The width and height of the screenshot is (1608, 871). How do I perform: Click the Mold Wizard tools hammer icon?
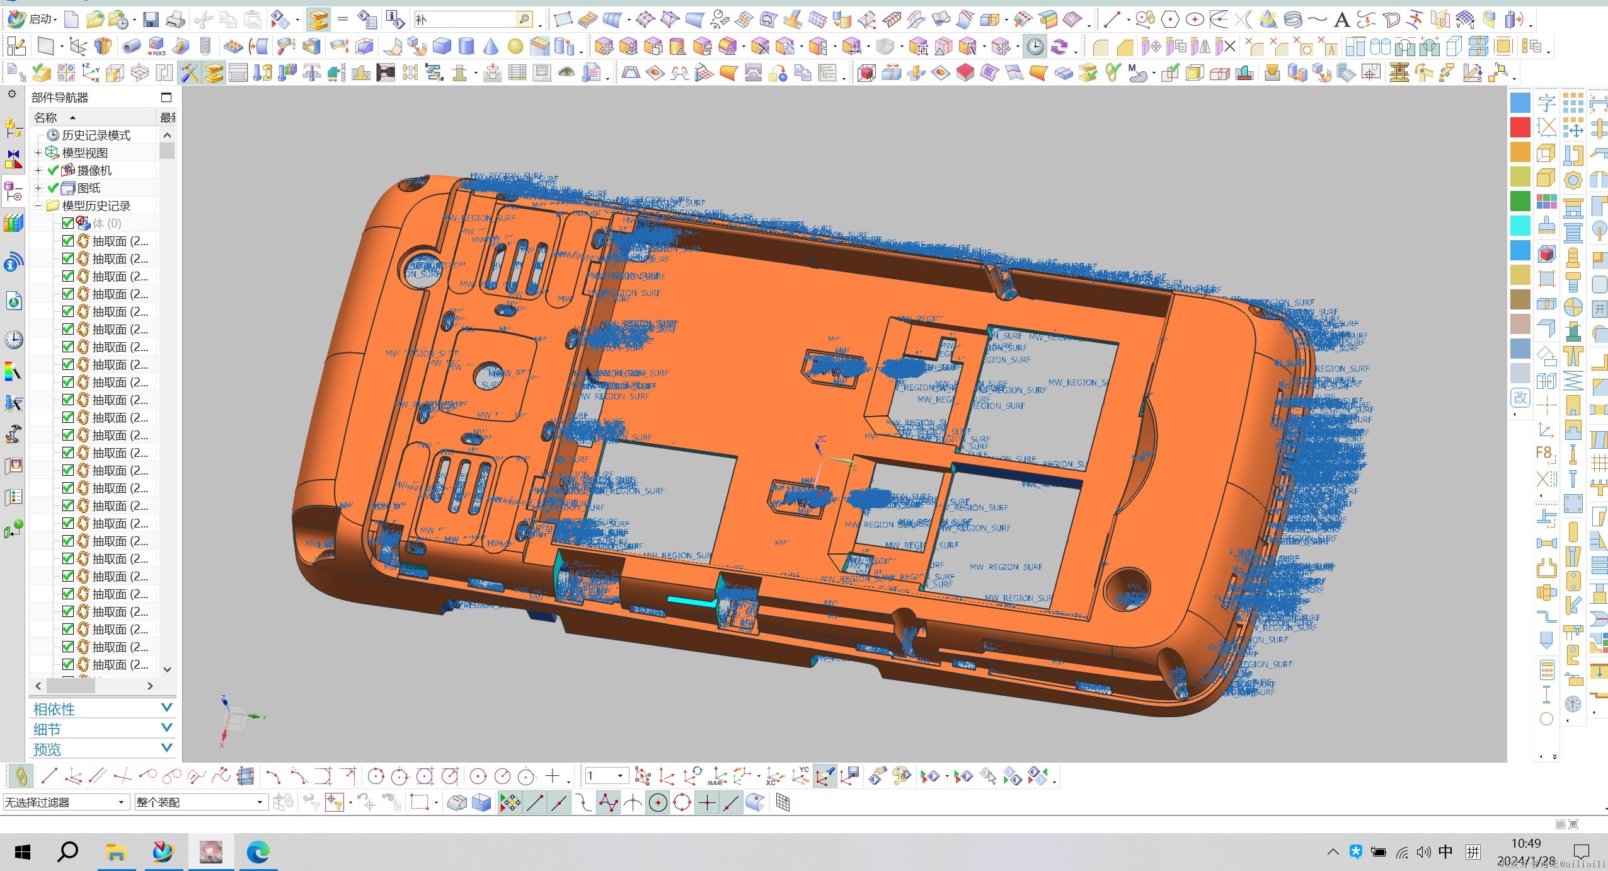(189, 73)
